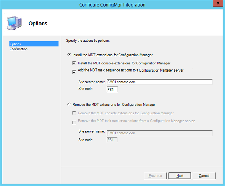Toggle Add the MDT task sequence actions checkbox
The image size is (225, 186).
[74, 72]
